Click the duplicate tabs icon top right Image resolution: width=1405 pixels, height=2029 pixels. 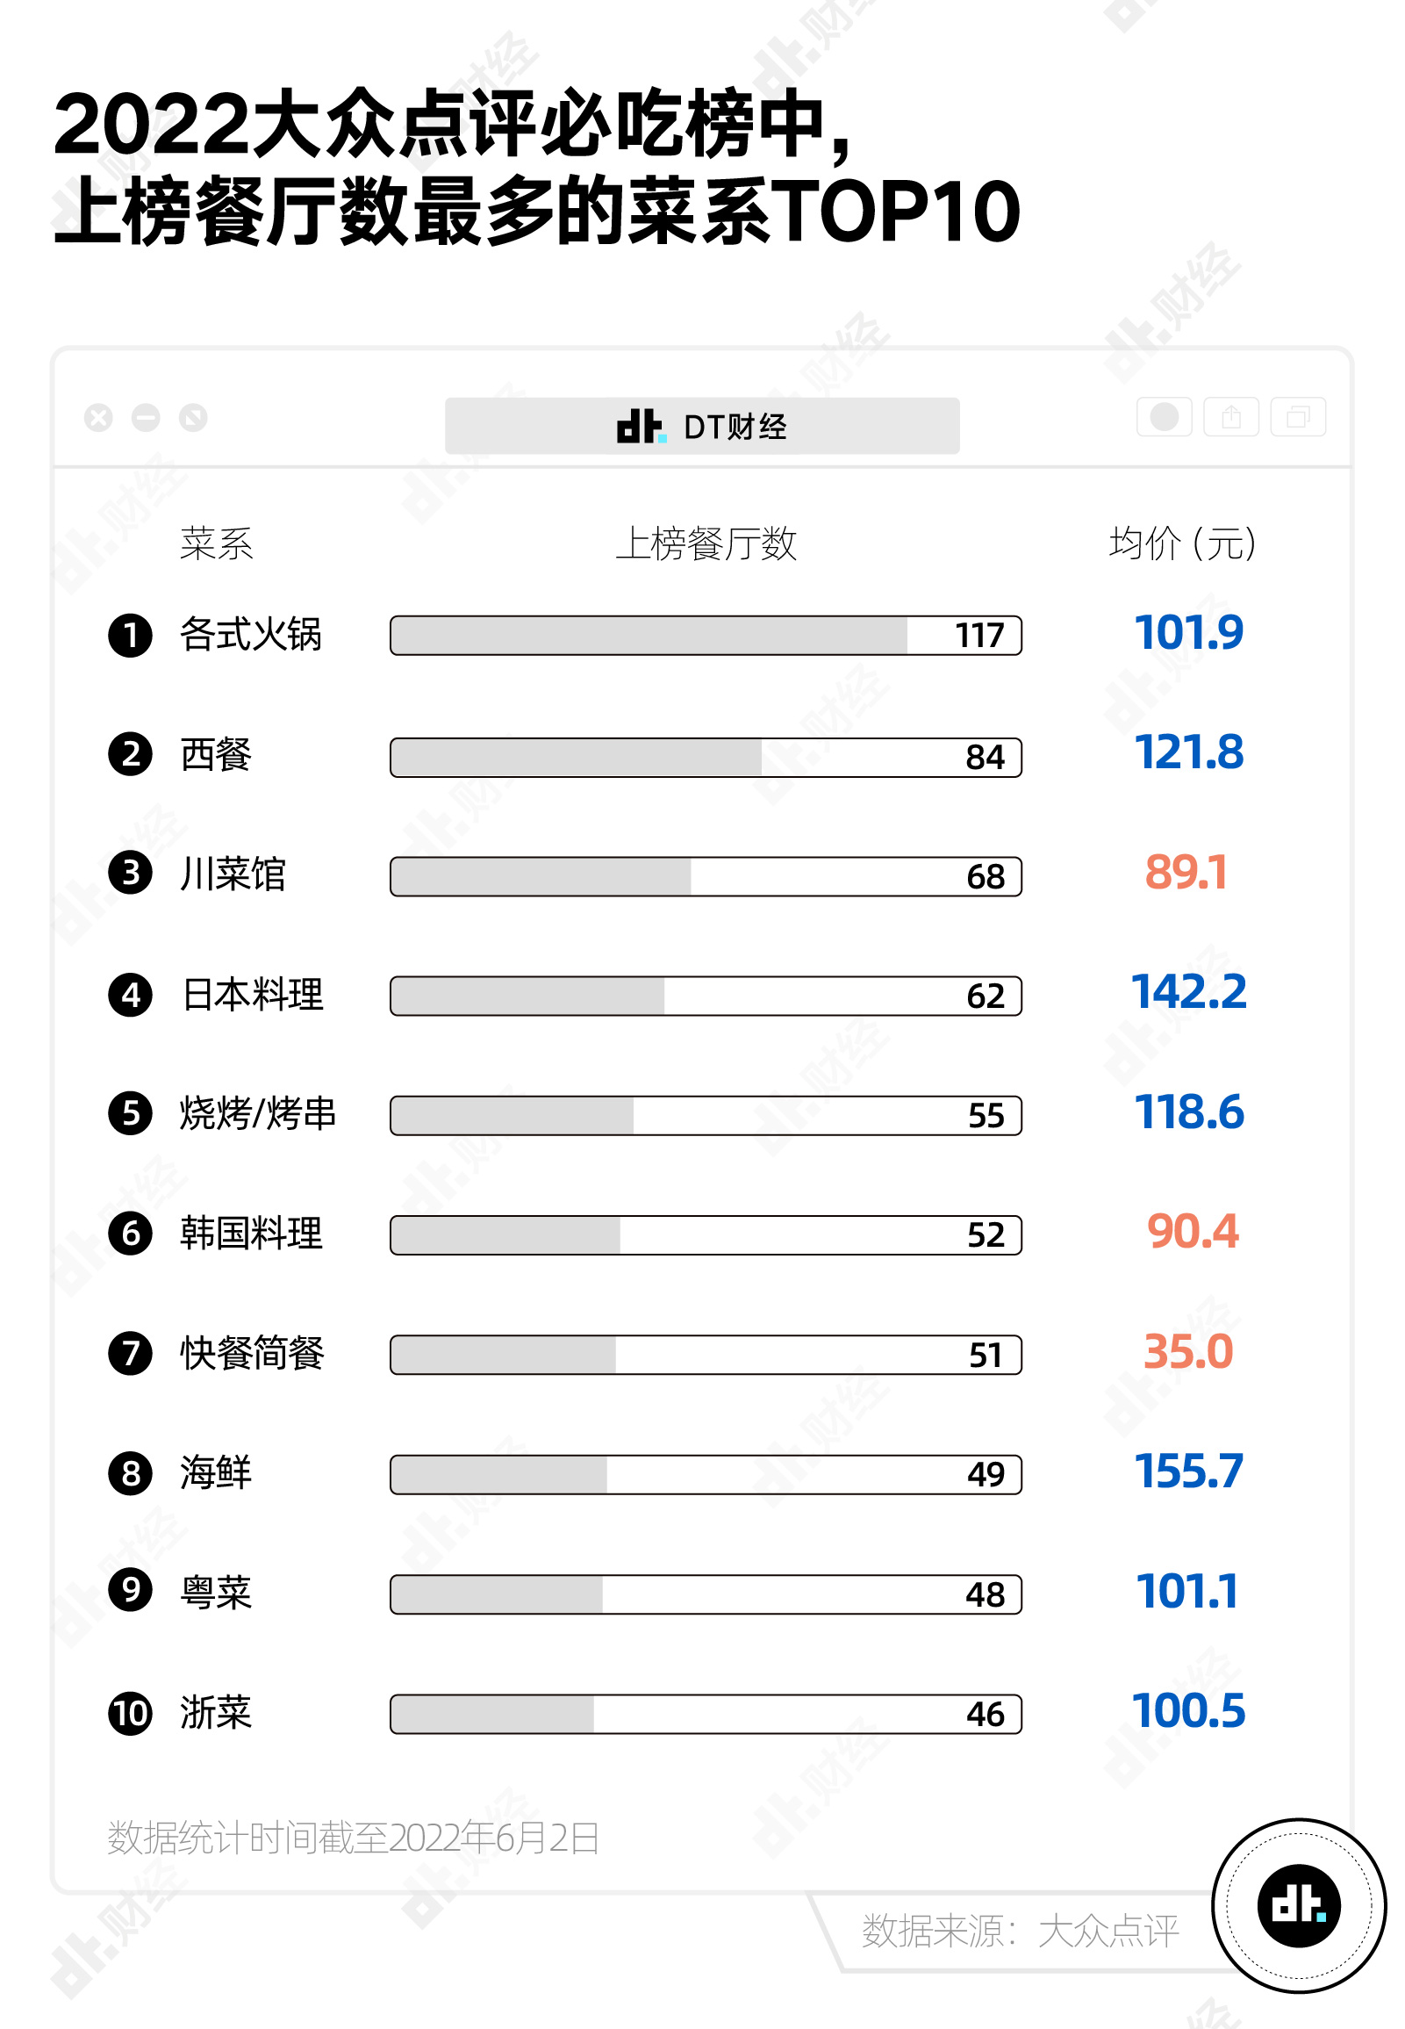tap(1298, 416)
